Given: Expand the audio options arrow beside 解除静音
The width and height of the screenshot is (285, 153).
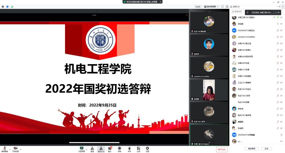Looking at the screenshot, I should [x=10, y=149].
